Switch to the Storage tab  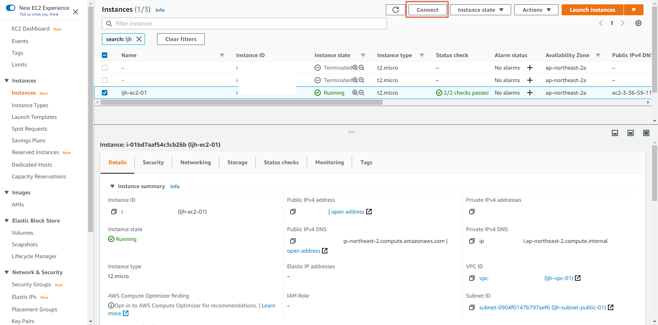point(237,162)
